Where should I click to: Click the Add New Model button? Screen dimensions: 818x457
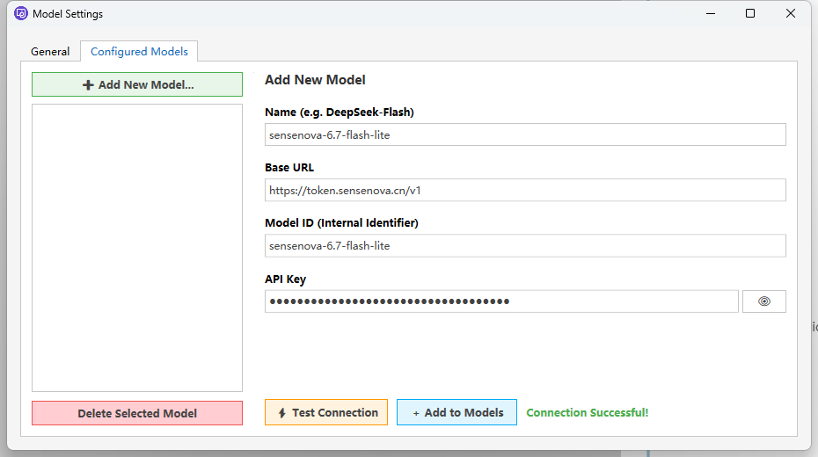137,84
